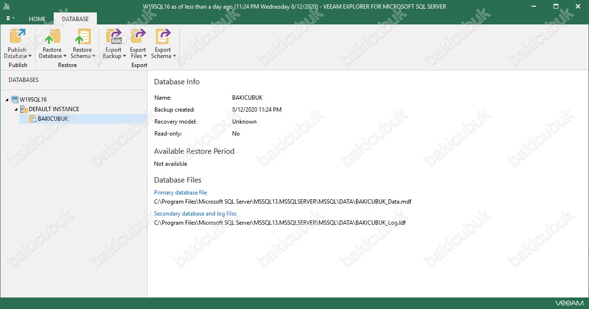Click the Recovery model value Unknown
This screenshot has height=309, width=589.
pyautogui.click(x=244, y=122)
